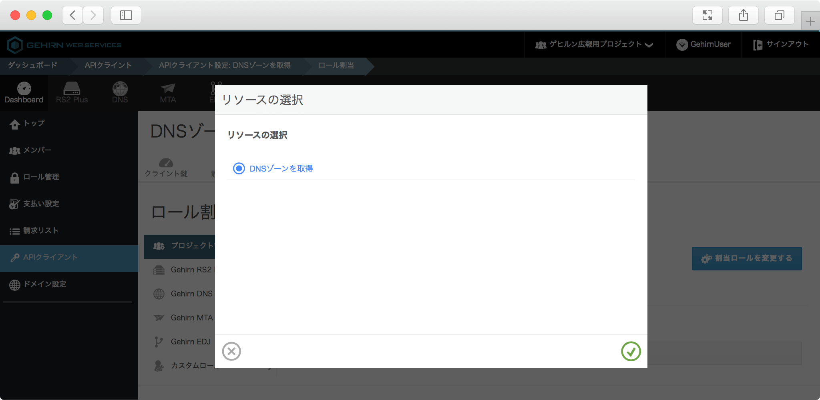Open the Dashboard icon in service bar
Screen dimensions: 820x400
pos(24,93)
